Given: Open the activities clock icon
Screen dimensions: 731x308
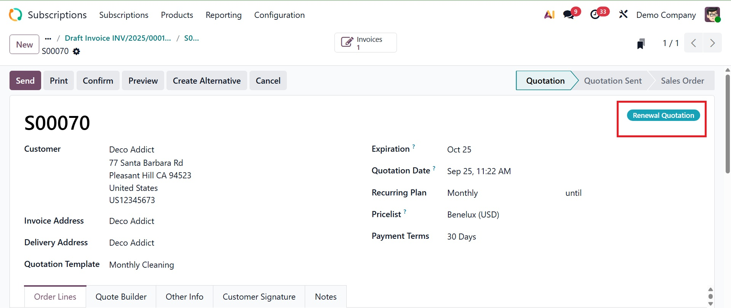Looking at the screenshot, I should [x=595, y=15].
